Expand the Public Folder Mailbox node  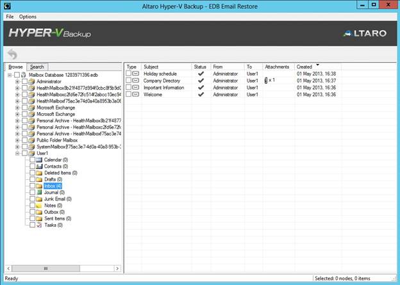[x=17, y=140]
